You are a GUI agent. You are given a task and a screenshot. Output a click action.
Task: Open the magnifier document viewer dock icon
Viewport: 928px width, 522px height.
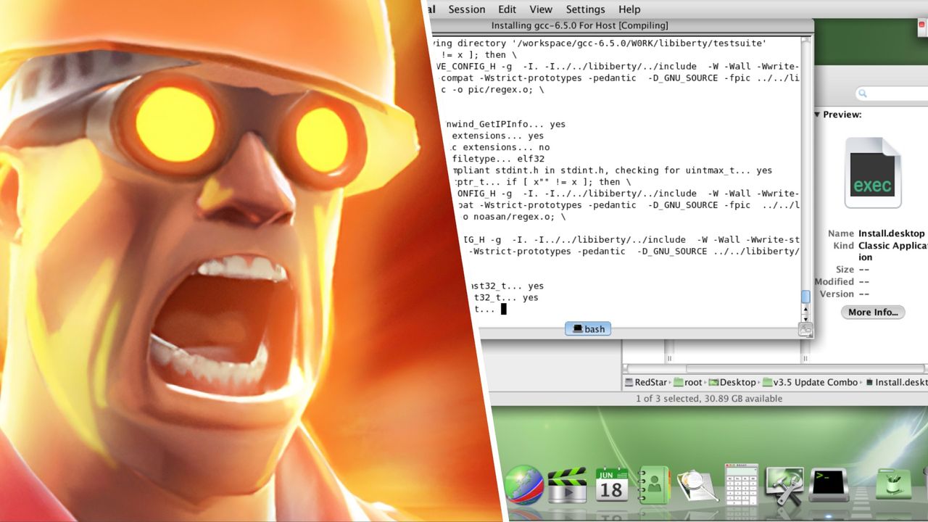click(697, 486)
